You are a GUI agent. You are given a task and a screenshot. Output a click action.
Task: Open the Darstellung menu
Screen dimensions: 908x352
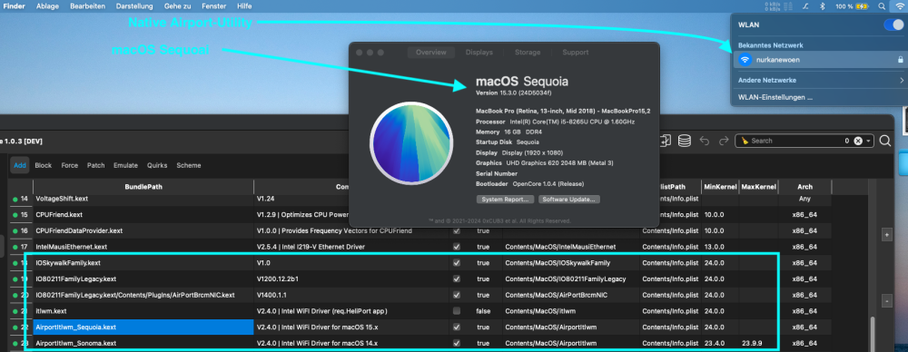coord(134,6)
